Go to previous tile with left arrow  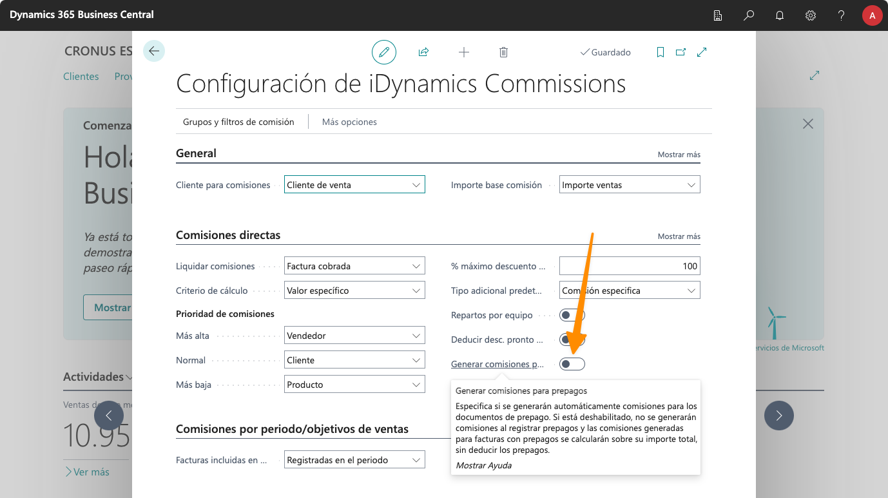(109, 416)
